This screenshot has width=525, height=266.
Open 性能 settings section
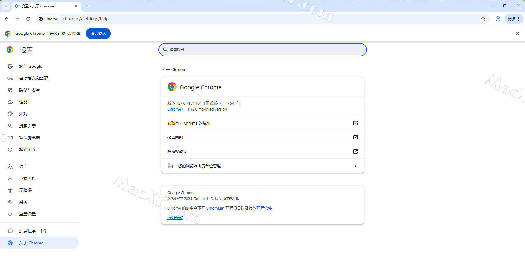pos(39,102)
